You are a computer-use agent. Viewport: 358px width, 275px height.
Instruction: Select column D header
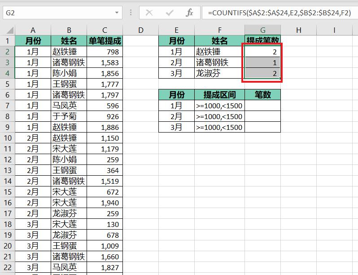141,30
